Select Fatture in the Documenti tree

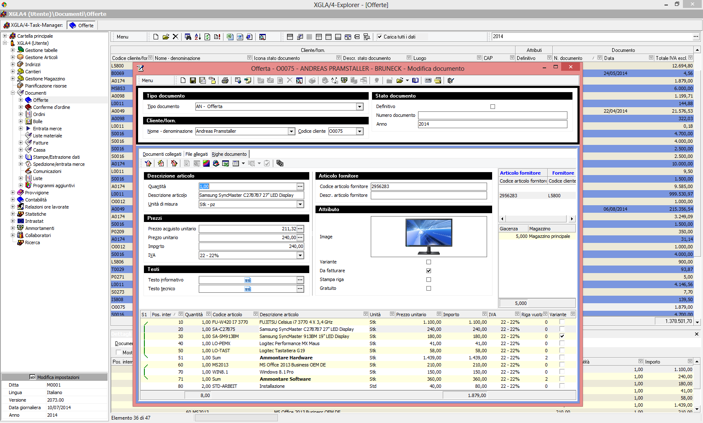(x=41, y=143)
